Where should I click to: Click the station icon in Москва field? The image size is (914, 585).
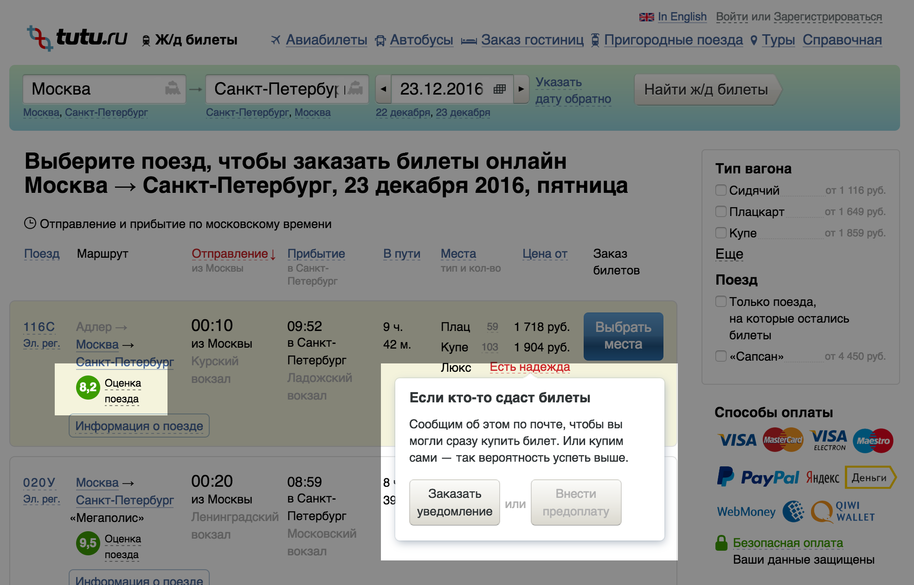coord(173,88)
